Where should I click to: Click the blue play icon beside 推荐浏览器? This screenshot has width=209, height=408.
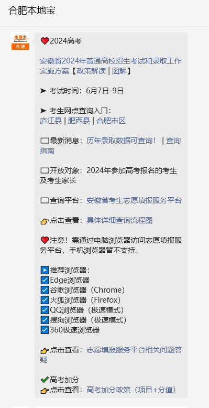(45, 270)
